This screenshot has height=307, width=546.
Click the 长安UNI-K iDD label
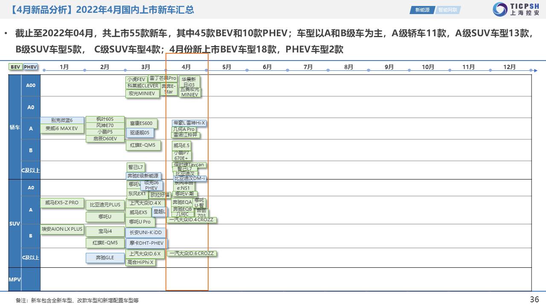tap(145, 232)
